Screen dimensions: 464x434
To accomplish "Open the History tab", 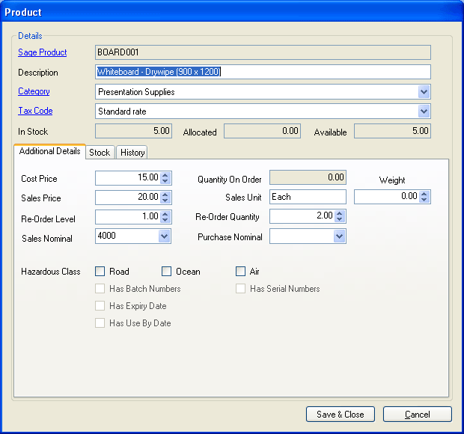I will (x=132, y=153).
